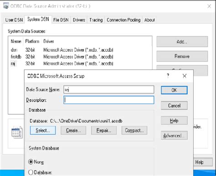Confirm Access Setup with OK
The height and width of the screenshot is (176, 216).
click(174, 90)
